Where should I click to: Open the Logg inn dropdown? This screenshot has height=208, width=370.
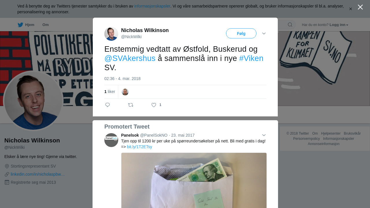point(339,25)
